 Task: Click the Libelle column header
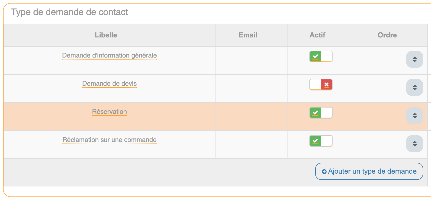coord(106,35)
